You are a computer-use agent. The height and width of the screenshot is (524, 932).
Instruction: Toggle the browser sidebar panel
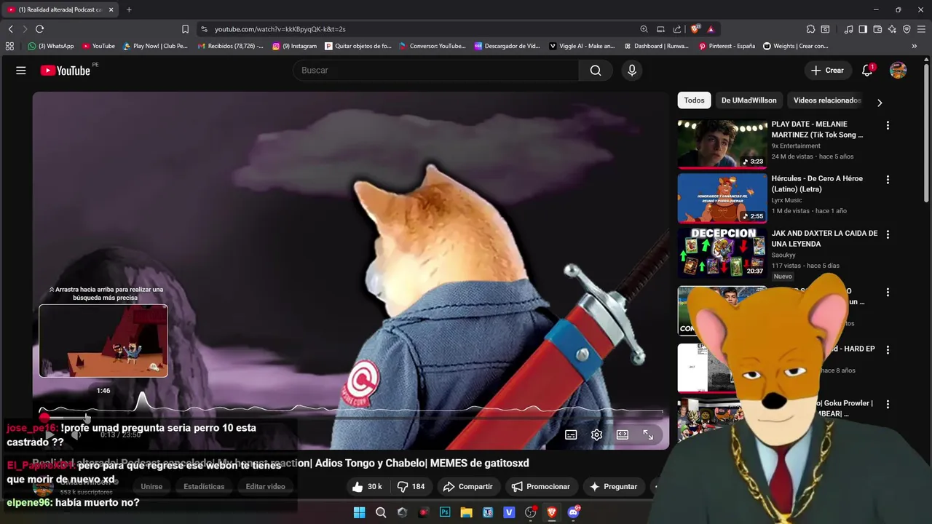pyautogui.click(x=863, y=29)
